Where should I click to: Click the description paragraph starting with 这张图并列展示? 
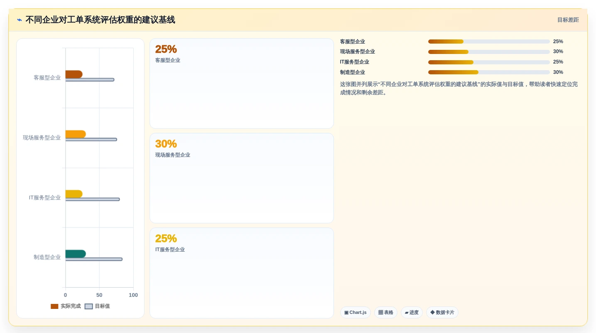click(459, 88)
